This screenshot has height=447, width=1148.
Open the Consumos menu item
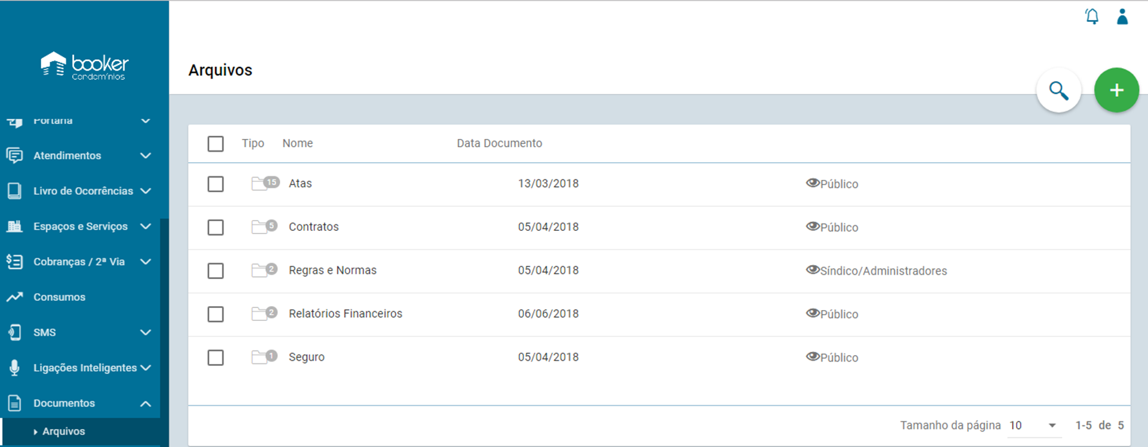(x=59, y=297)
